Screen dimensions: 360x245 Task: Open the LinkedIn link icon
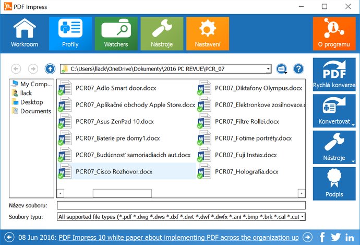pos(350,238)
